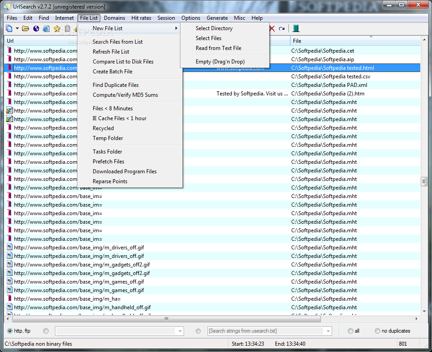432x352 pixels.
Task: Click the web page icon of the first softpedia.mht row
Action: click(x=9, y=111)
